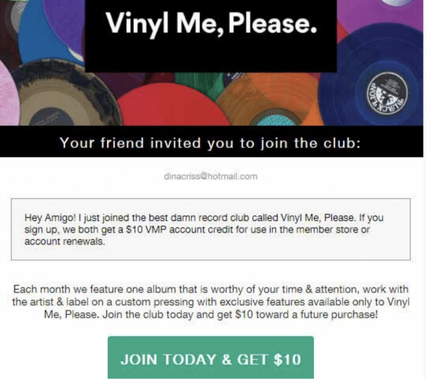The width and height of the screenshot is (426, 385).
Task: Click the pink vinyl record at left edge
Action: [8, 92]
